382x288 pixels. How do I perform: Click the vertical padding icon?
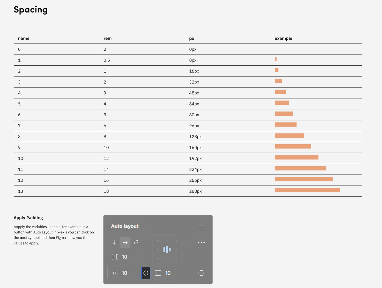(x=158, y=273)
